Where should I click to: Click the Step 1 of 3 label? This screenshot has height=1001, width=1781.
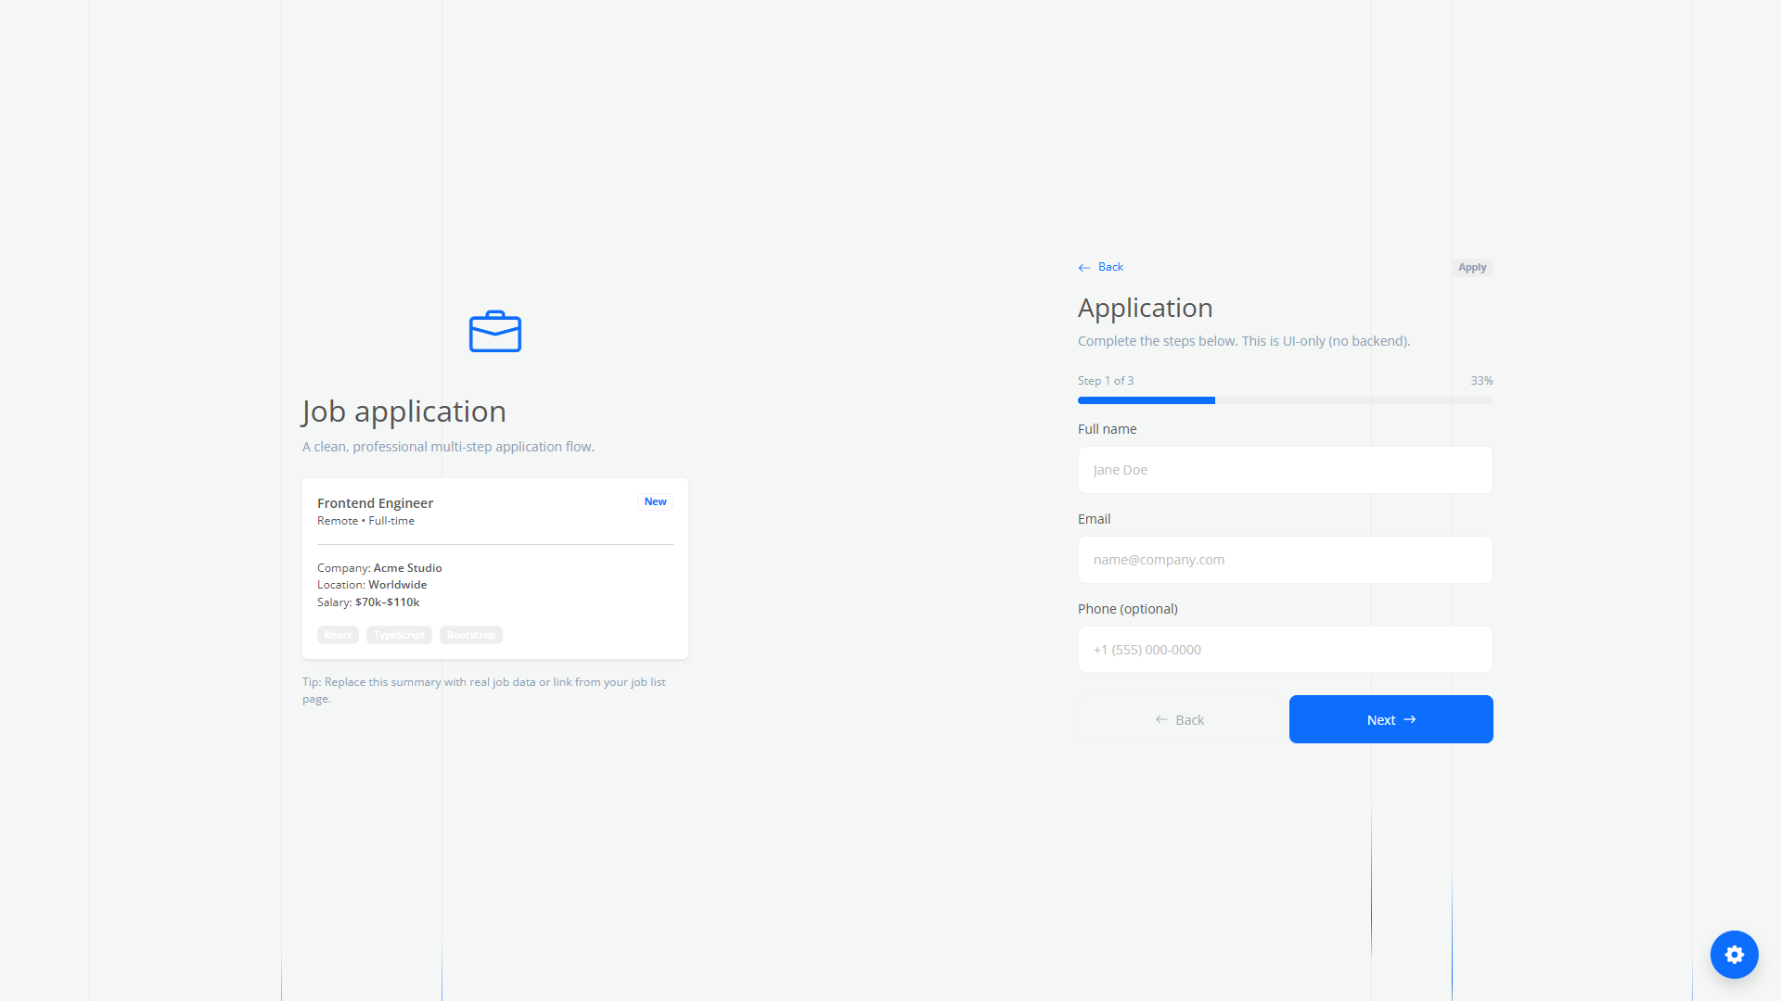(x=1105, y=381)
